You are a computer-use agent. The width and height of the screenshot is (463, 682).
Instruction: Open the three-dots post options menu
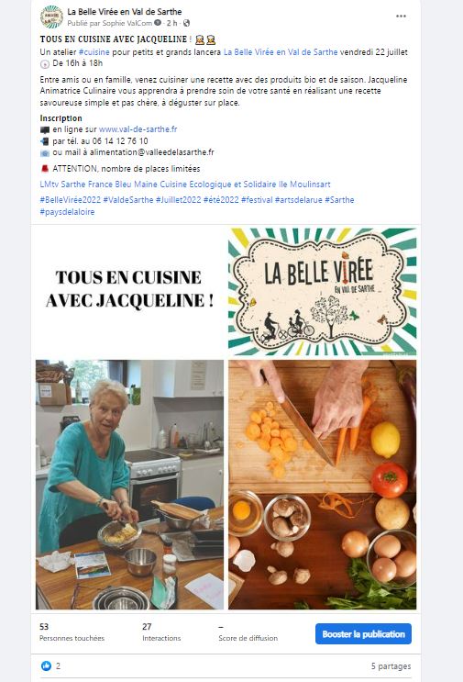click(401, 17)
